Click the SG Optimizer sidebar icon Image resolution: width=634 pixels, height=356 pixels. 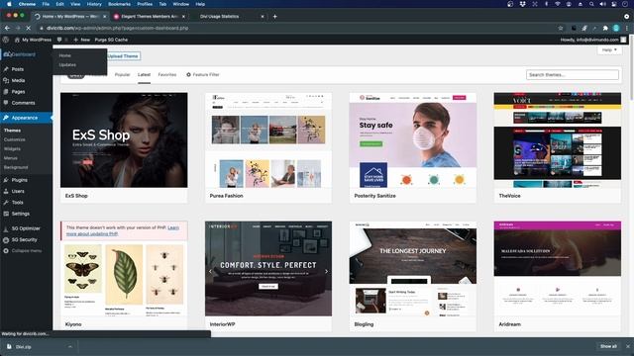click(6, 228)
